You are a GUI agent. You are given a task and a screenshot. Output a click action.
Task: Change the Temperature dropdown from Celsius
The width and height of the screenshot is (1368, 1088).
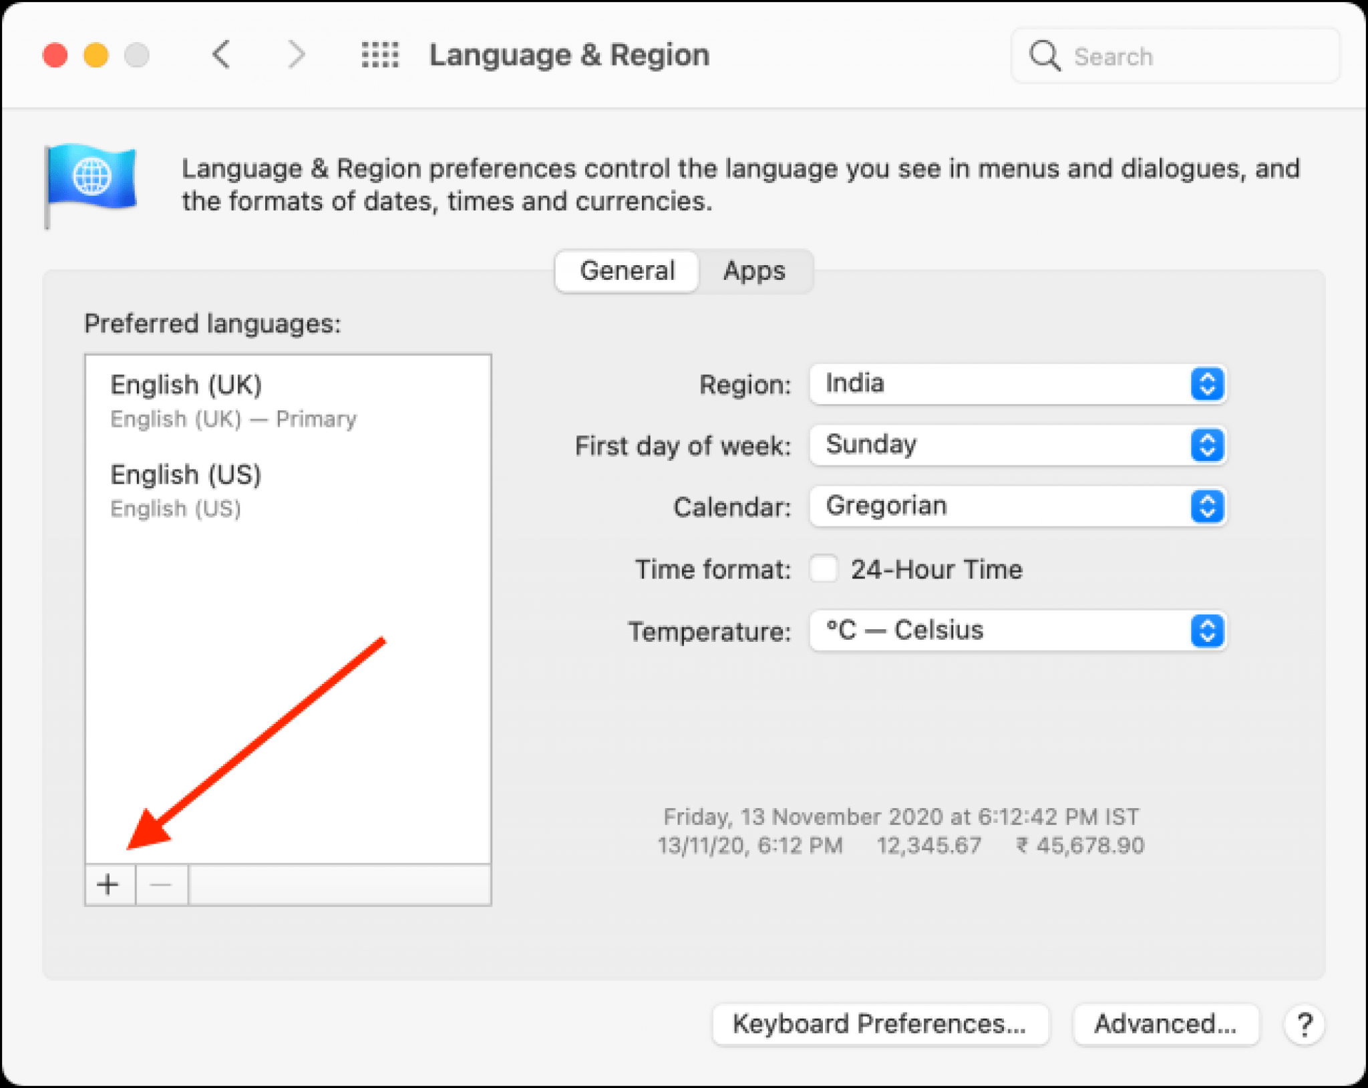(x=1017, y=630)
